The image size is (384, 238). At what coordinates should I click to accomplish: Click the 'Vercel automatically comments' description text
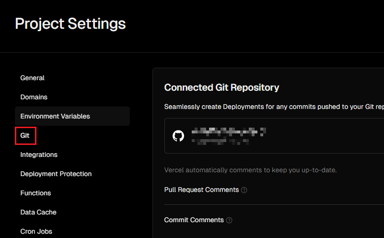pyautogui.click(x=250, y=170)
